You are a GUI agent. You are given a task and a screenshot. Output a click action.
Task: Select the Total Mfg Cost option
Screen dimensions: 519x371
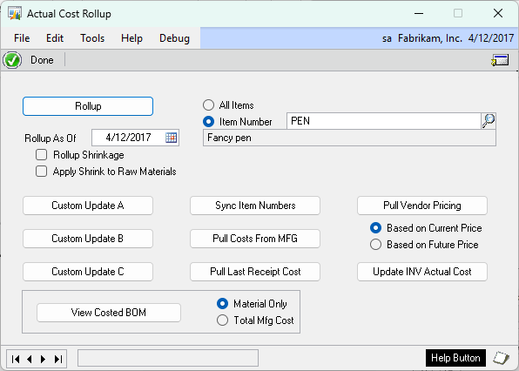pos(222,320)
